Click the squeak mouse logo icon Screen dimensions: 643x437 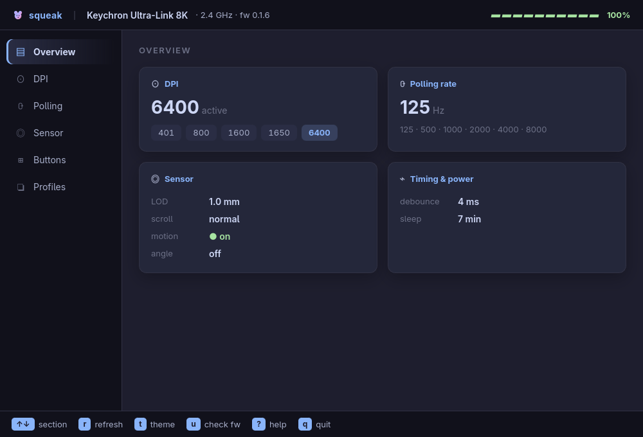coord(18,15)
